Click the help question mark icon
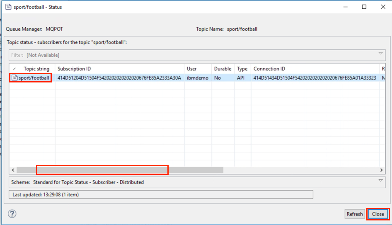The image size is (392, 225). (x=12, y=214)
